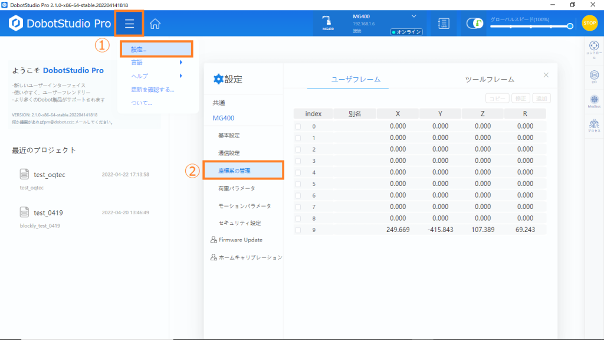The width and height of the screenshot is (604, 340).
Task: Expand the MG400 device dropdown
Action: (413, 16)
